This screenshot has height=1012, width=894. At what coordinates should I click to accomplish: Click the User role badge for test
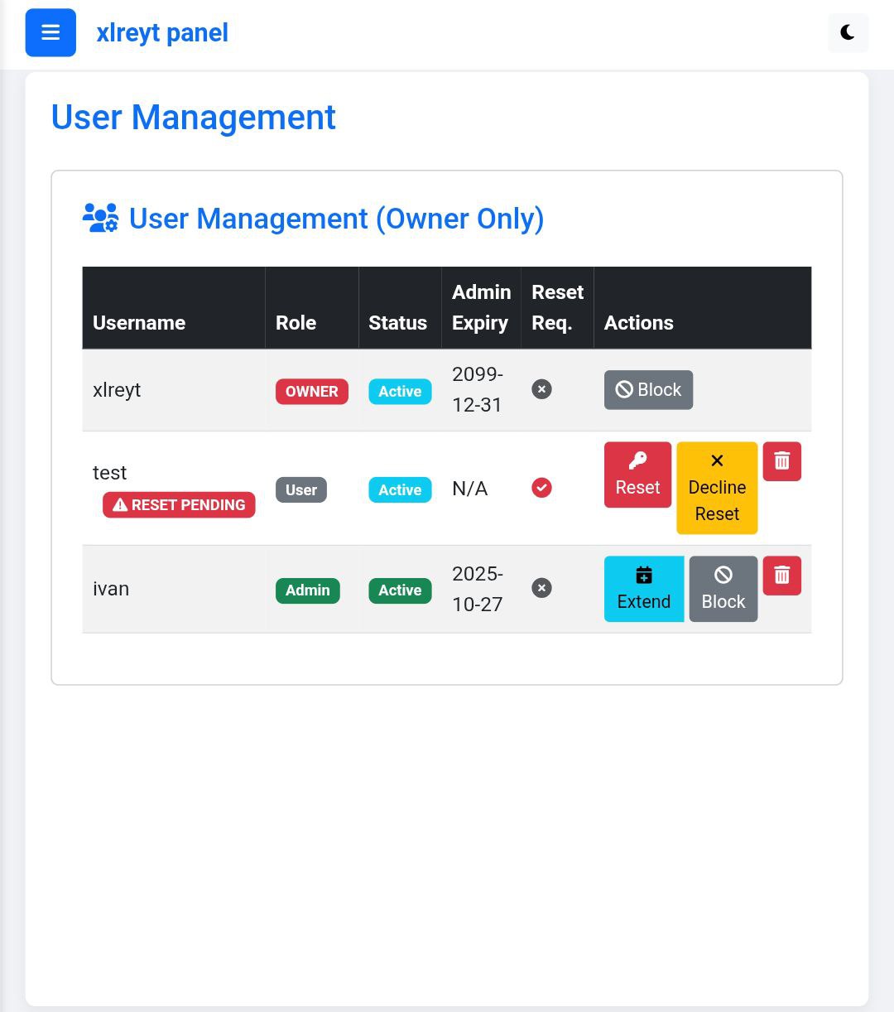301,490
